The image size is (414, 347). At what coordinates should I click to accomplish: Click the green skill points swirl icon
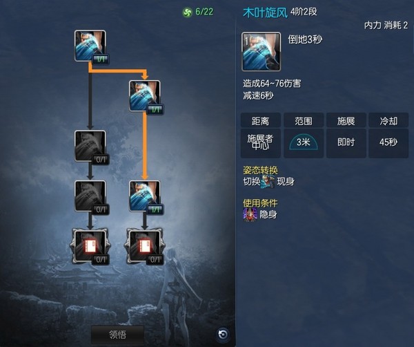(x=188, y=12)
